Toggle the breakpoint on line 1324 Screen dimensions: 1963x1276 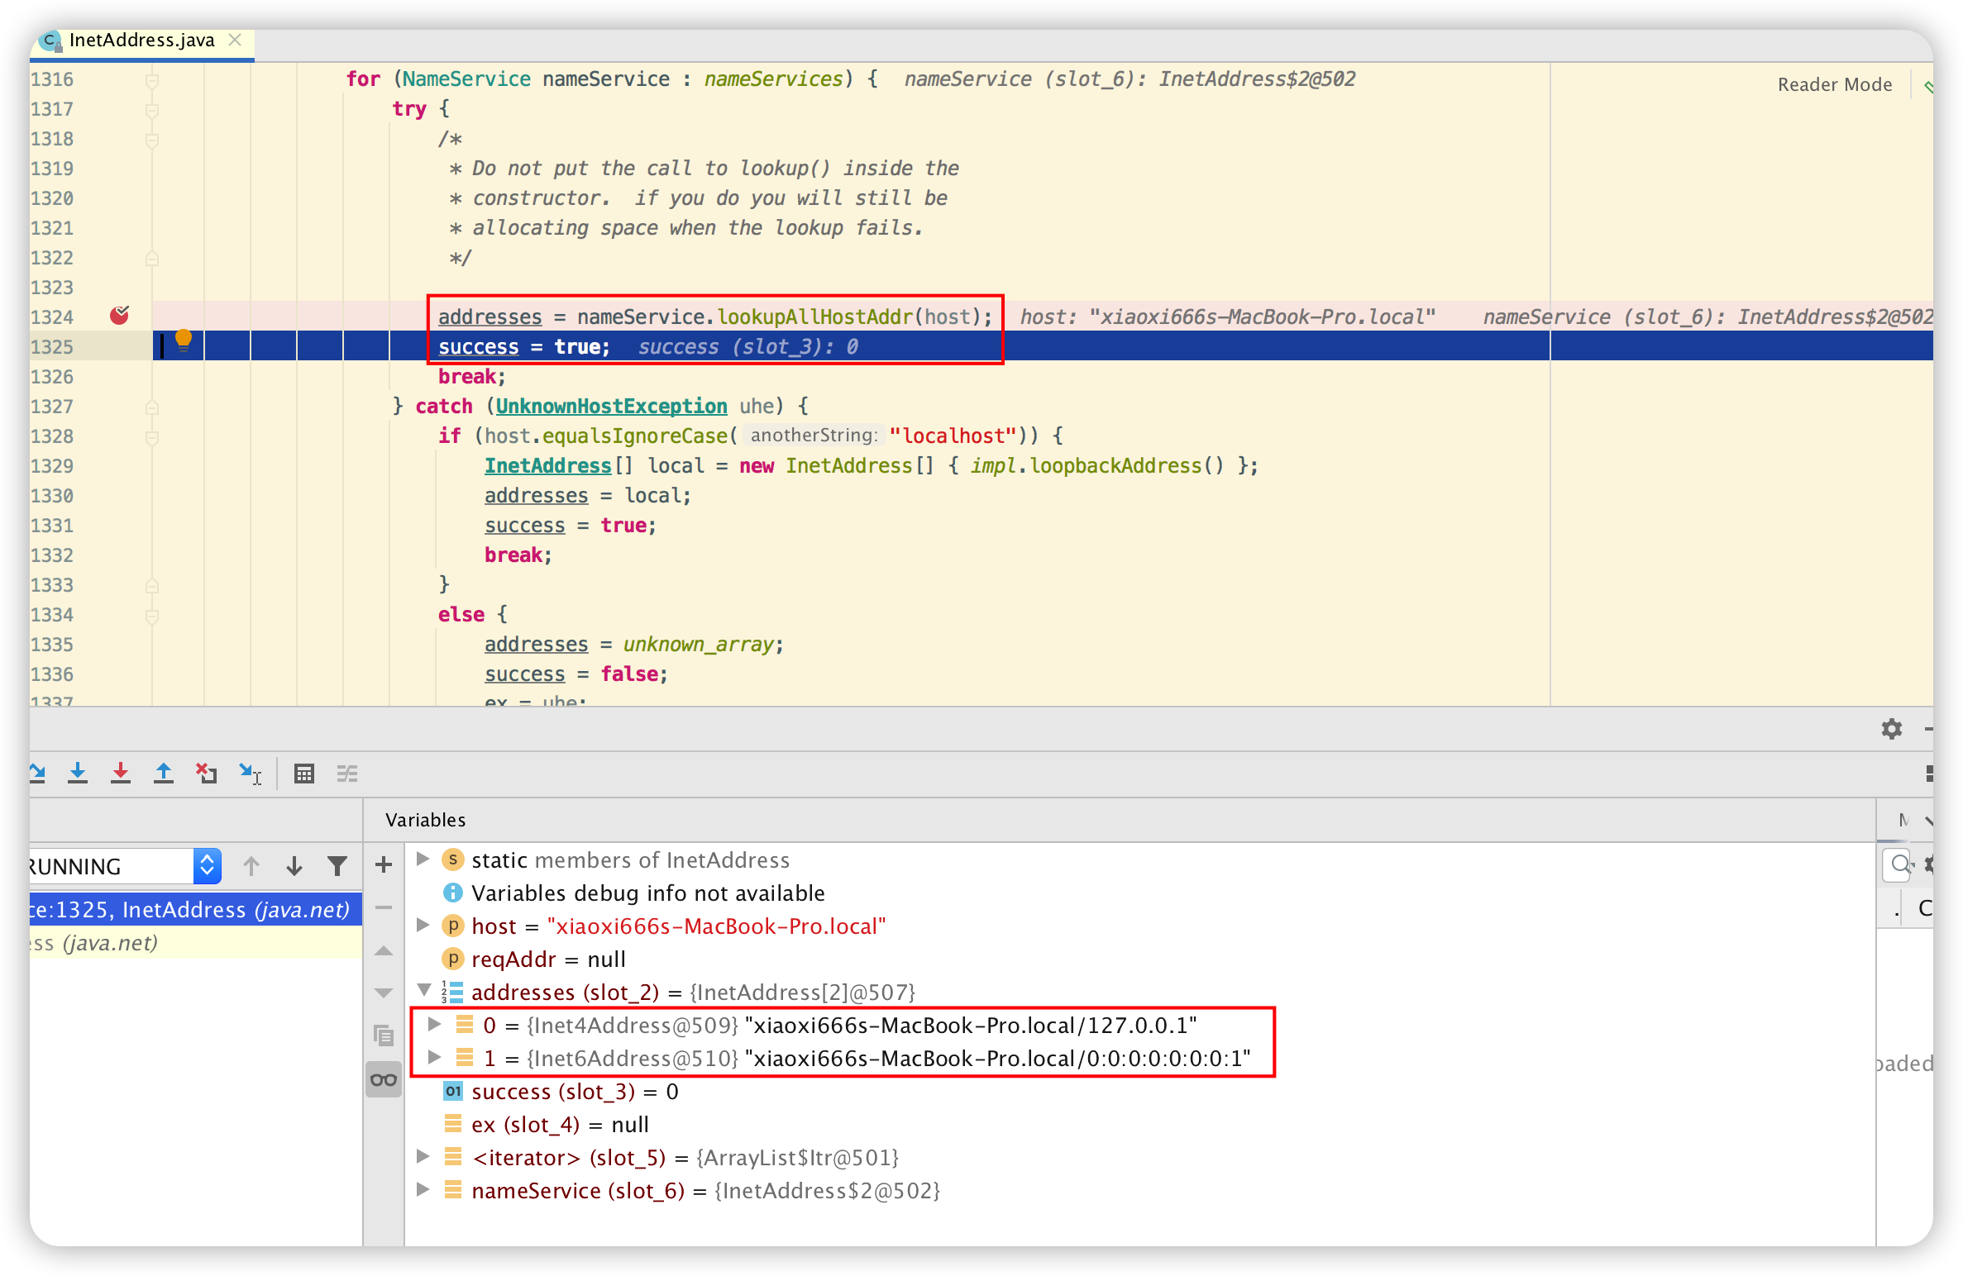pos(120,316)
